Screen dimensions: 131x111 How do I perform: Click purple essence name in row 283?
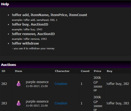point(37,102)
